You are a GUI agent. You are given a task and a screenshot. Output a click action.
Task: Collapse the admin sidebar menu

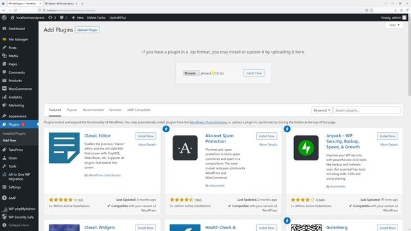pyautogui.click(x=15, y=225)
